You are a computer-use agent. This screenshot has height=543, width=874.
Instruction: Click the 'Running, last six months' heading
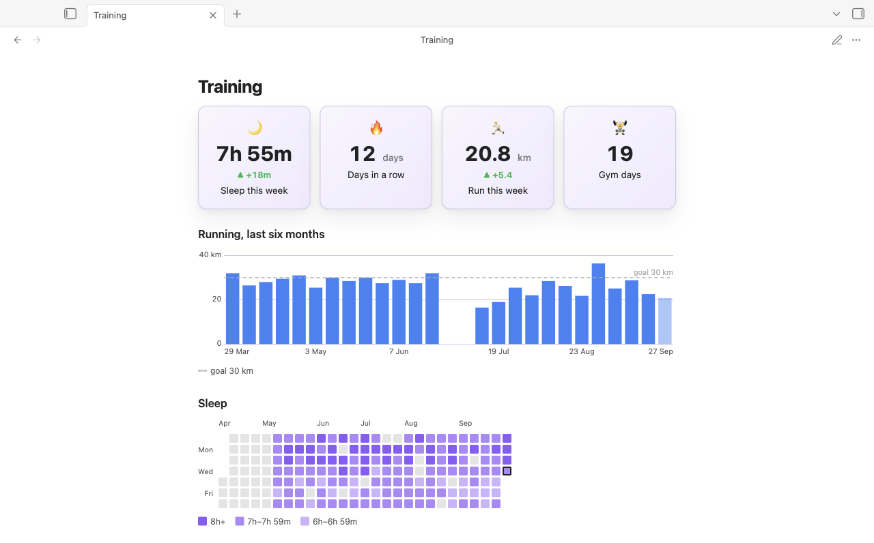[262, 234]
